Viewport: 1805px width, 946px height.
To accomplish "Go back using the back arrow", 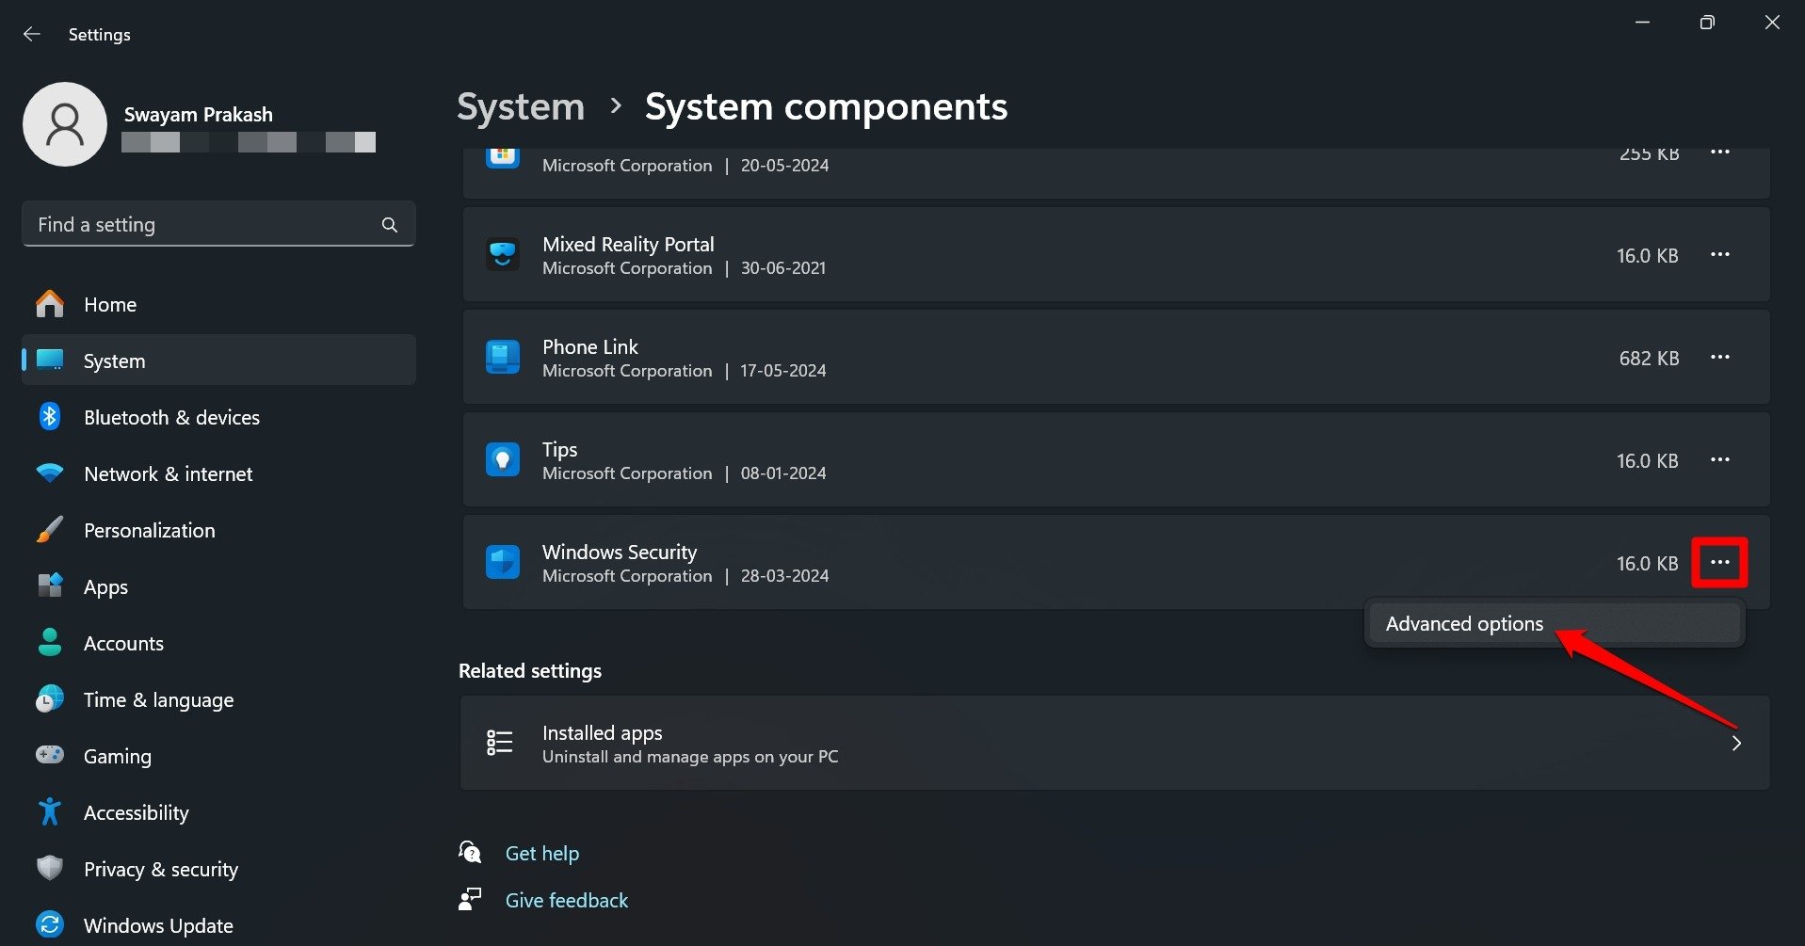I will pos(32,35).
